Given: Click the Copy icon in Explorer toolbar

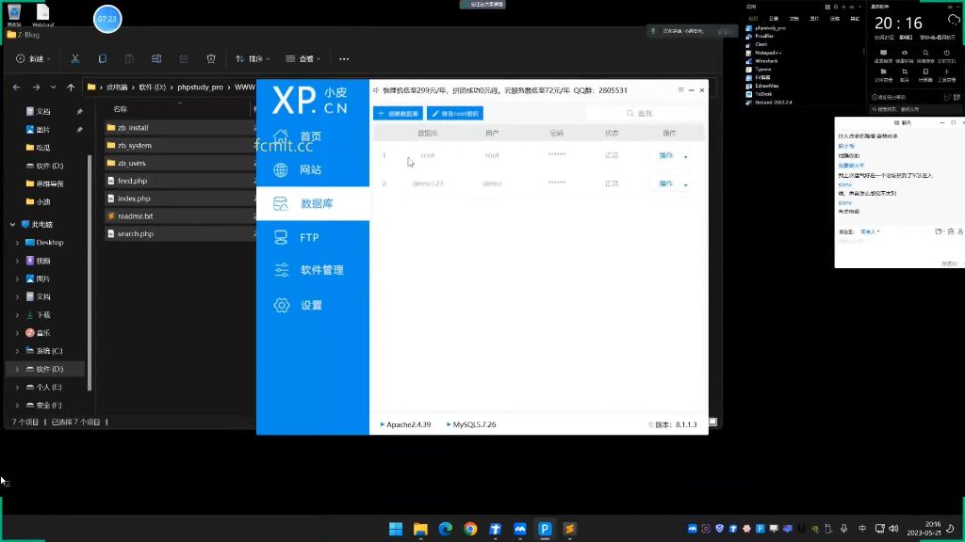Looking at the screenshot, I should tap(102, 58).
